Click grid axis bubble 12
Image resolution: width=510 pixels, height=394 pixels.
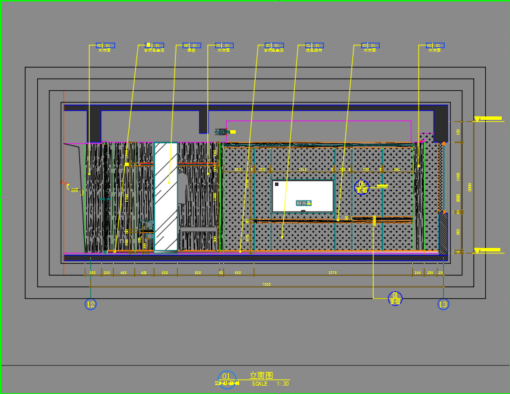pos(90,304)
